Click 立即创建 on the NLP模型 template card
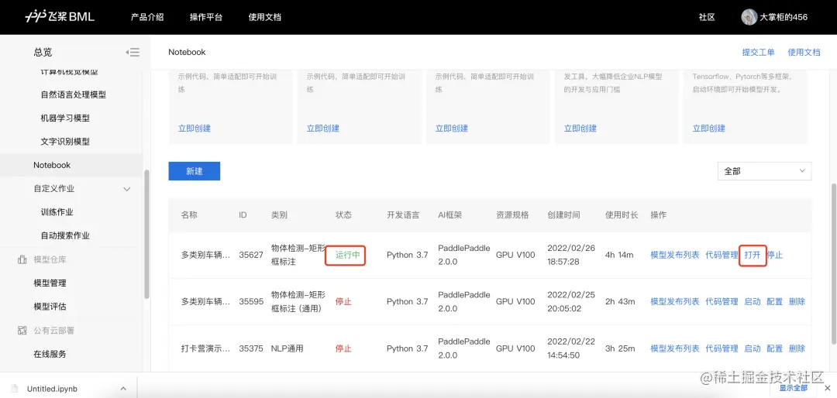Viewport: 837px width, 398px height. click(x=580, y=129)
